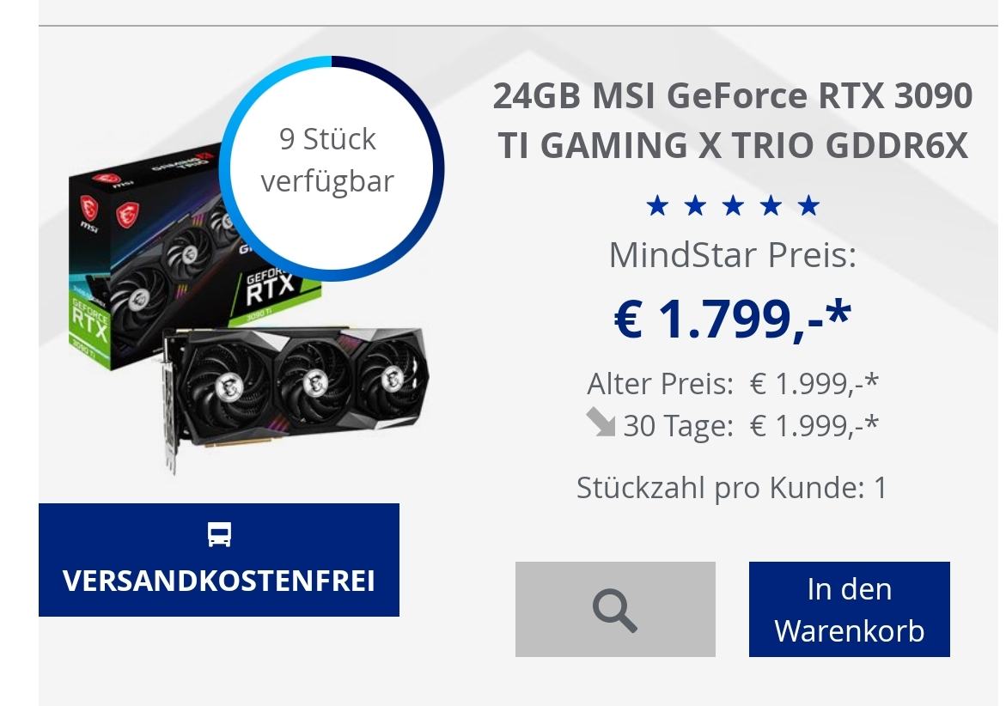Screen dimensions: 1006x706
Task: Click the fourth rating star
Action: pos(771,206)
